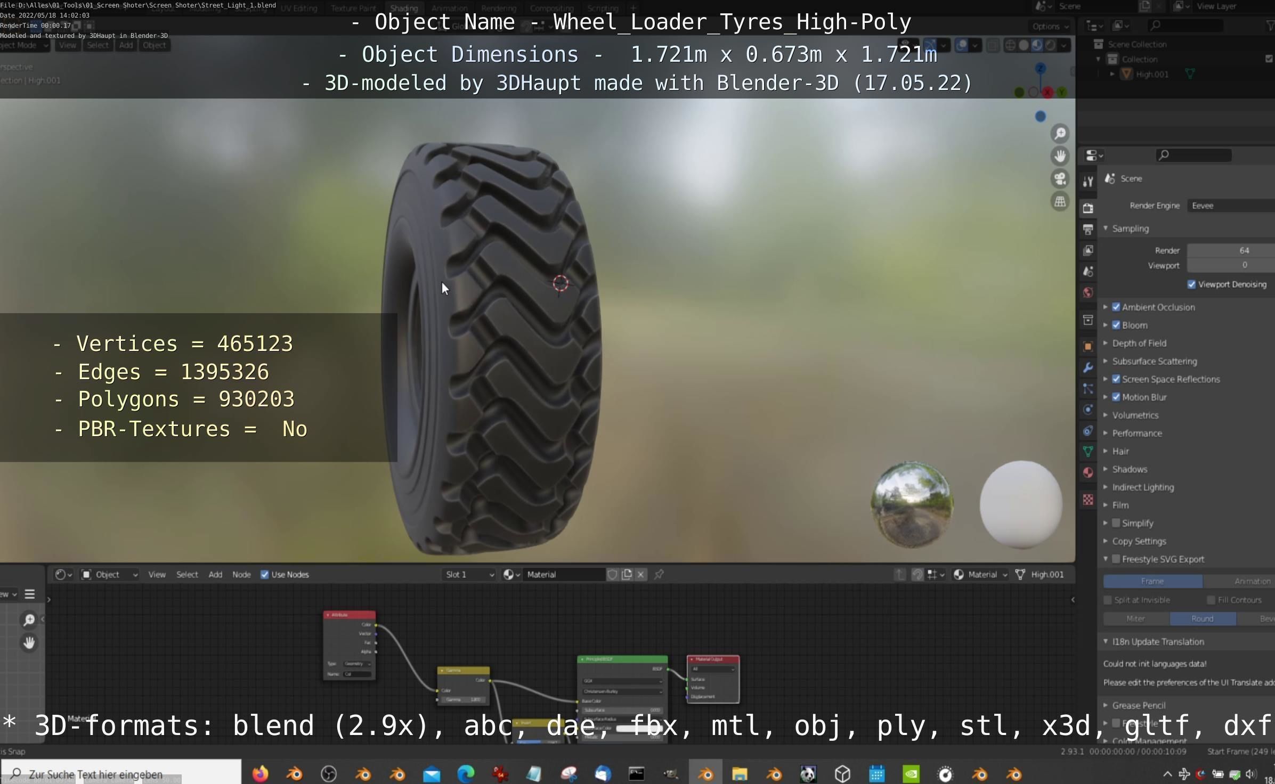Select the Animation export mode button

1239,581
